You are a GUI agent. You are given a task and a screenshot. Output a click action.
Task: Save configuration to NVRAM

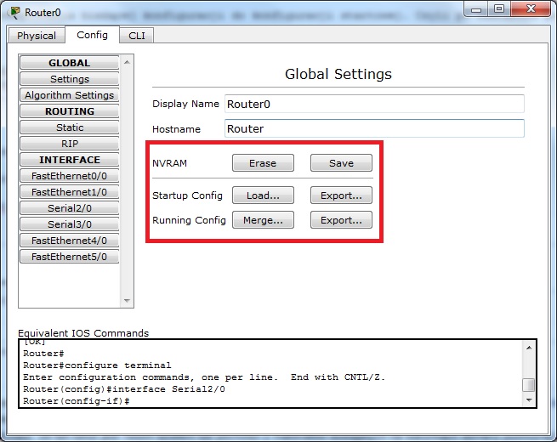pyautogui.click(x=341, y=163)
